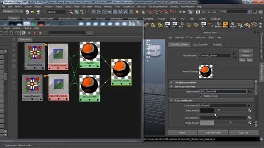This screenshot has height=148, width=264.
Task: Select the GoZBrush shelf tab
Action: tap(216, 18)
